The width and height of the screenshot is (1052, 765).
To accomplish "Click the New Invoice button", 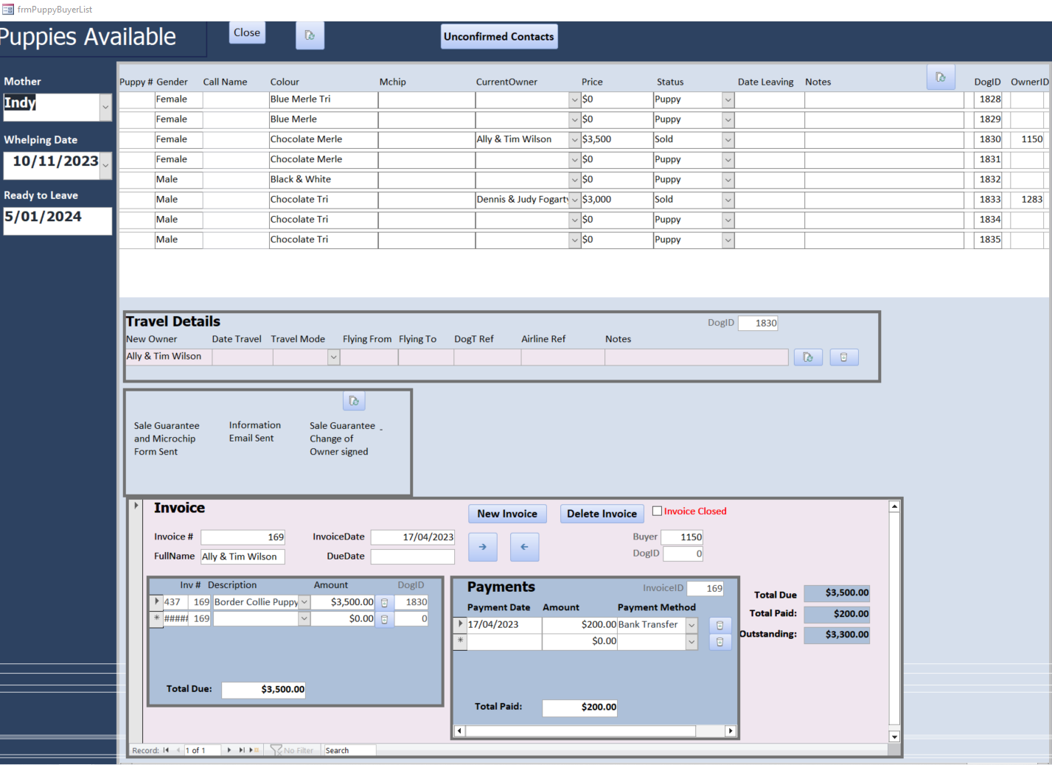I will coord(507,514).
